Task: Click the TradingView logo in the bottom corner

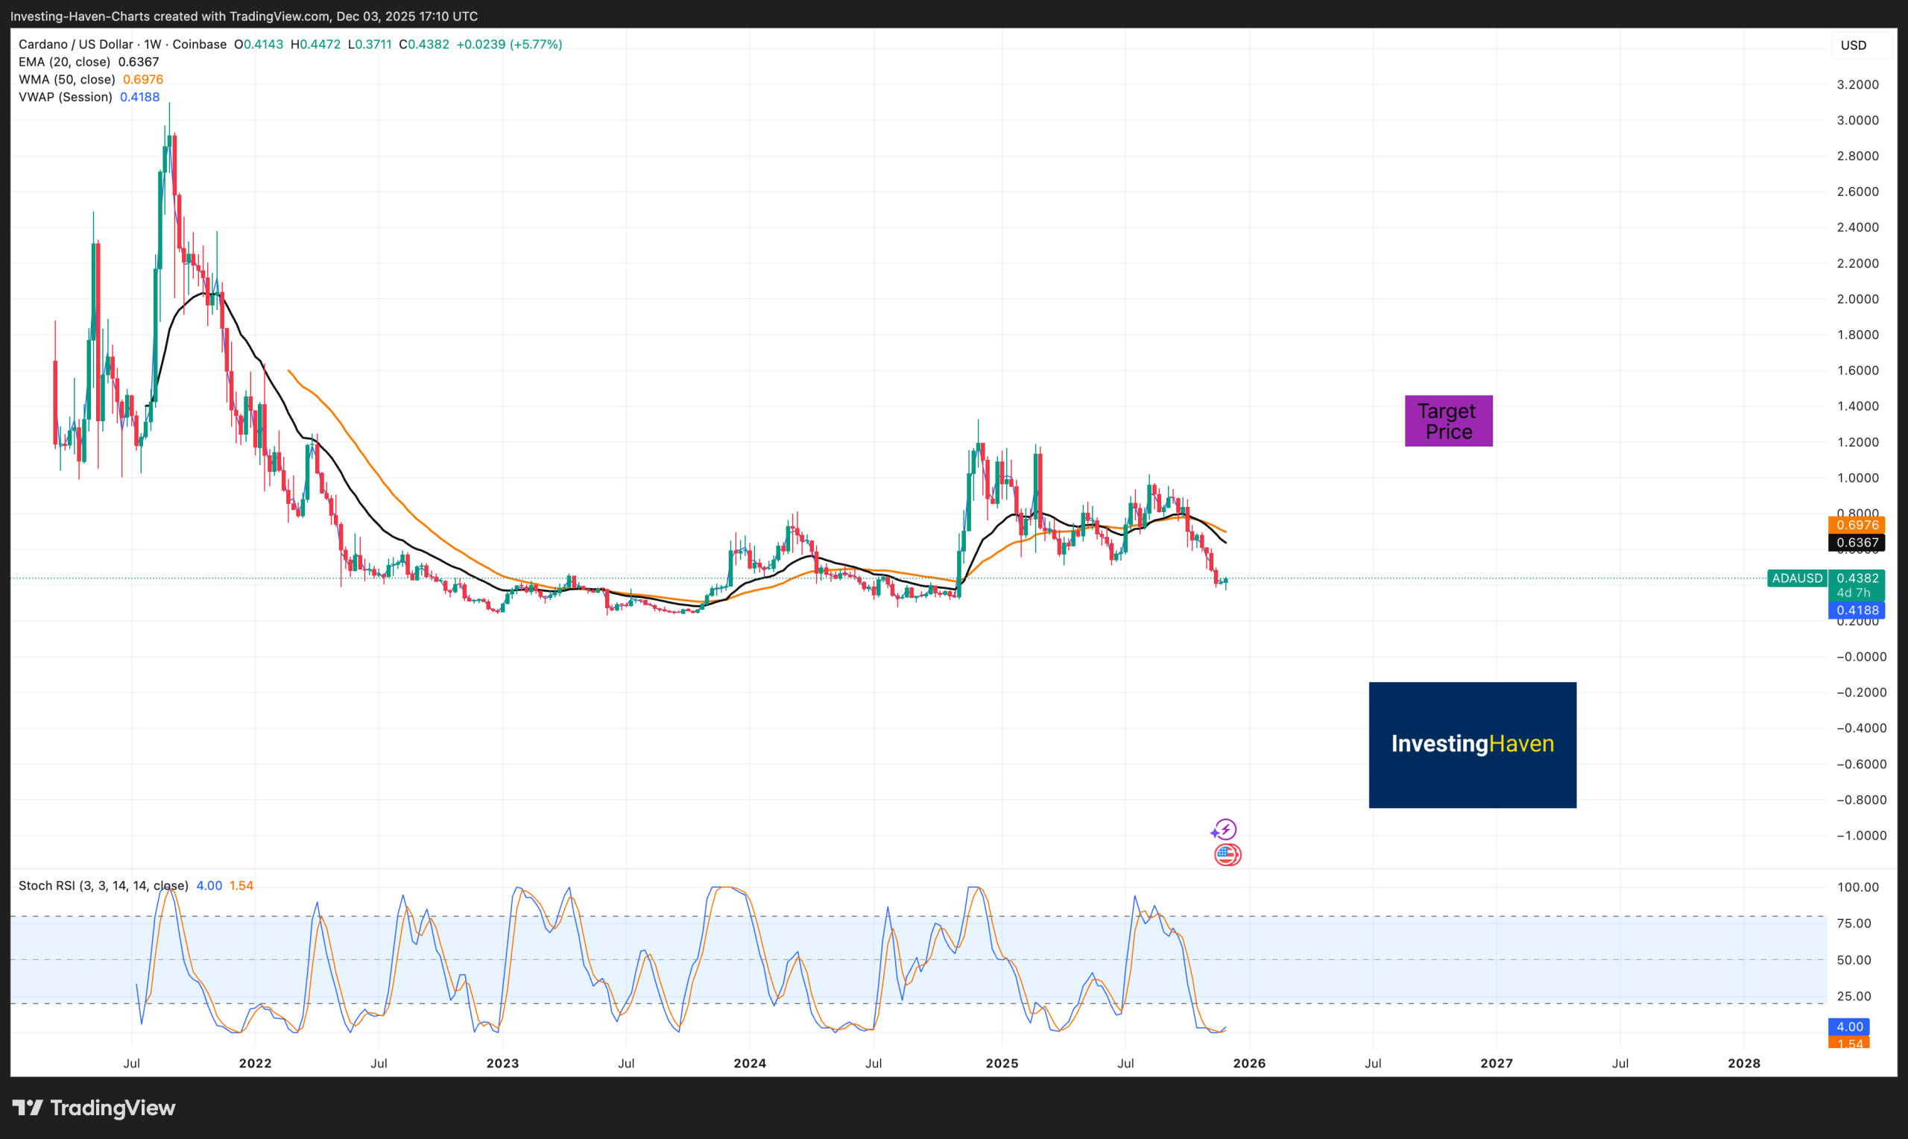Action: 95,1108
